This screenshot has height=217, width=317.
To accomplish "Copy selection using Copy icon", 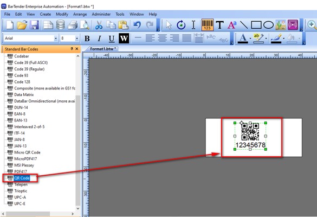I will [x=111, y=25].
